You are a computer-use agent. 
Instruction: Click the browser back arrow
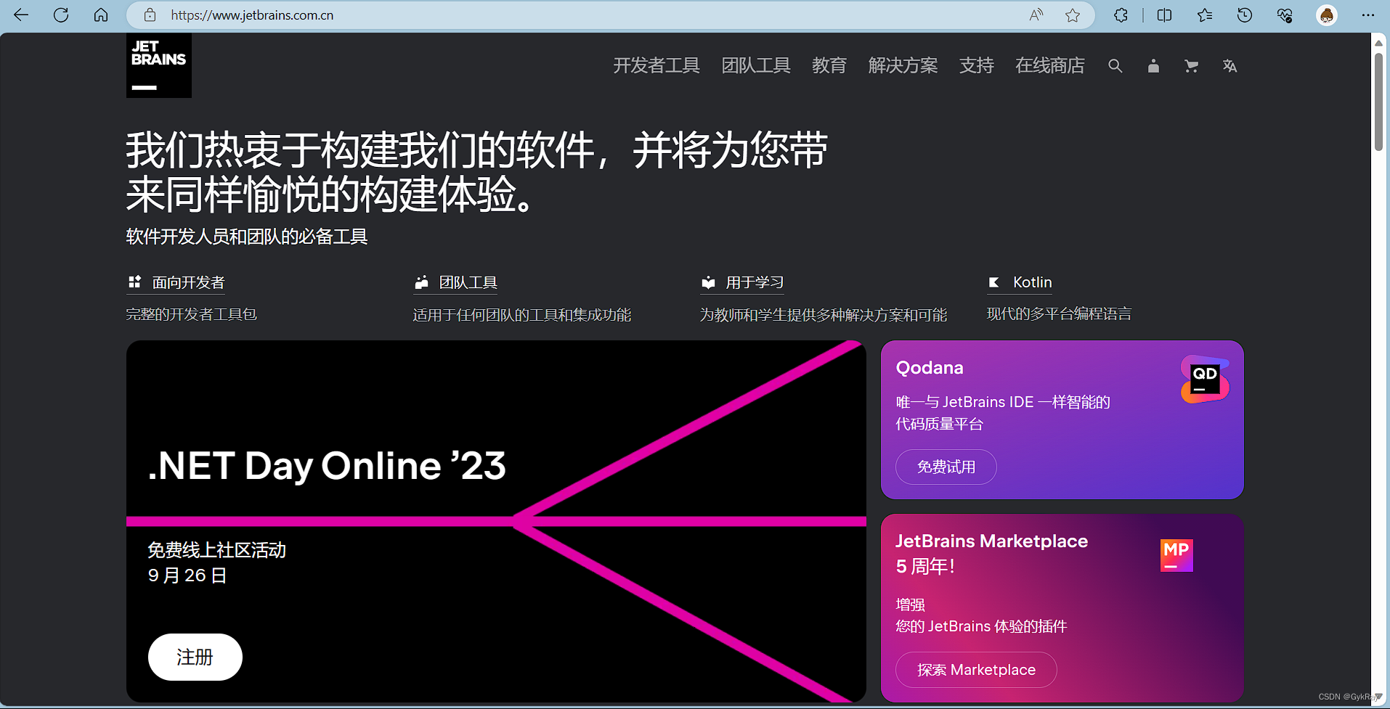(21, 15)
